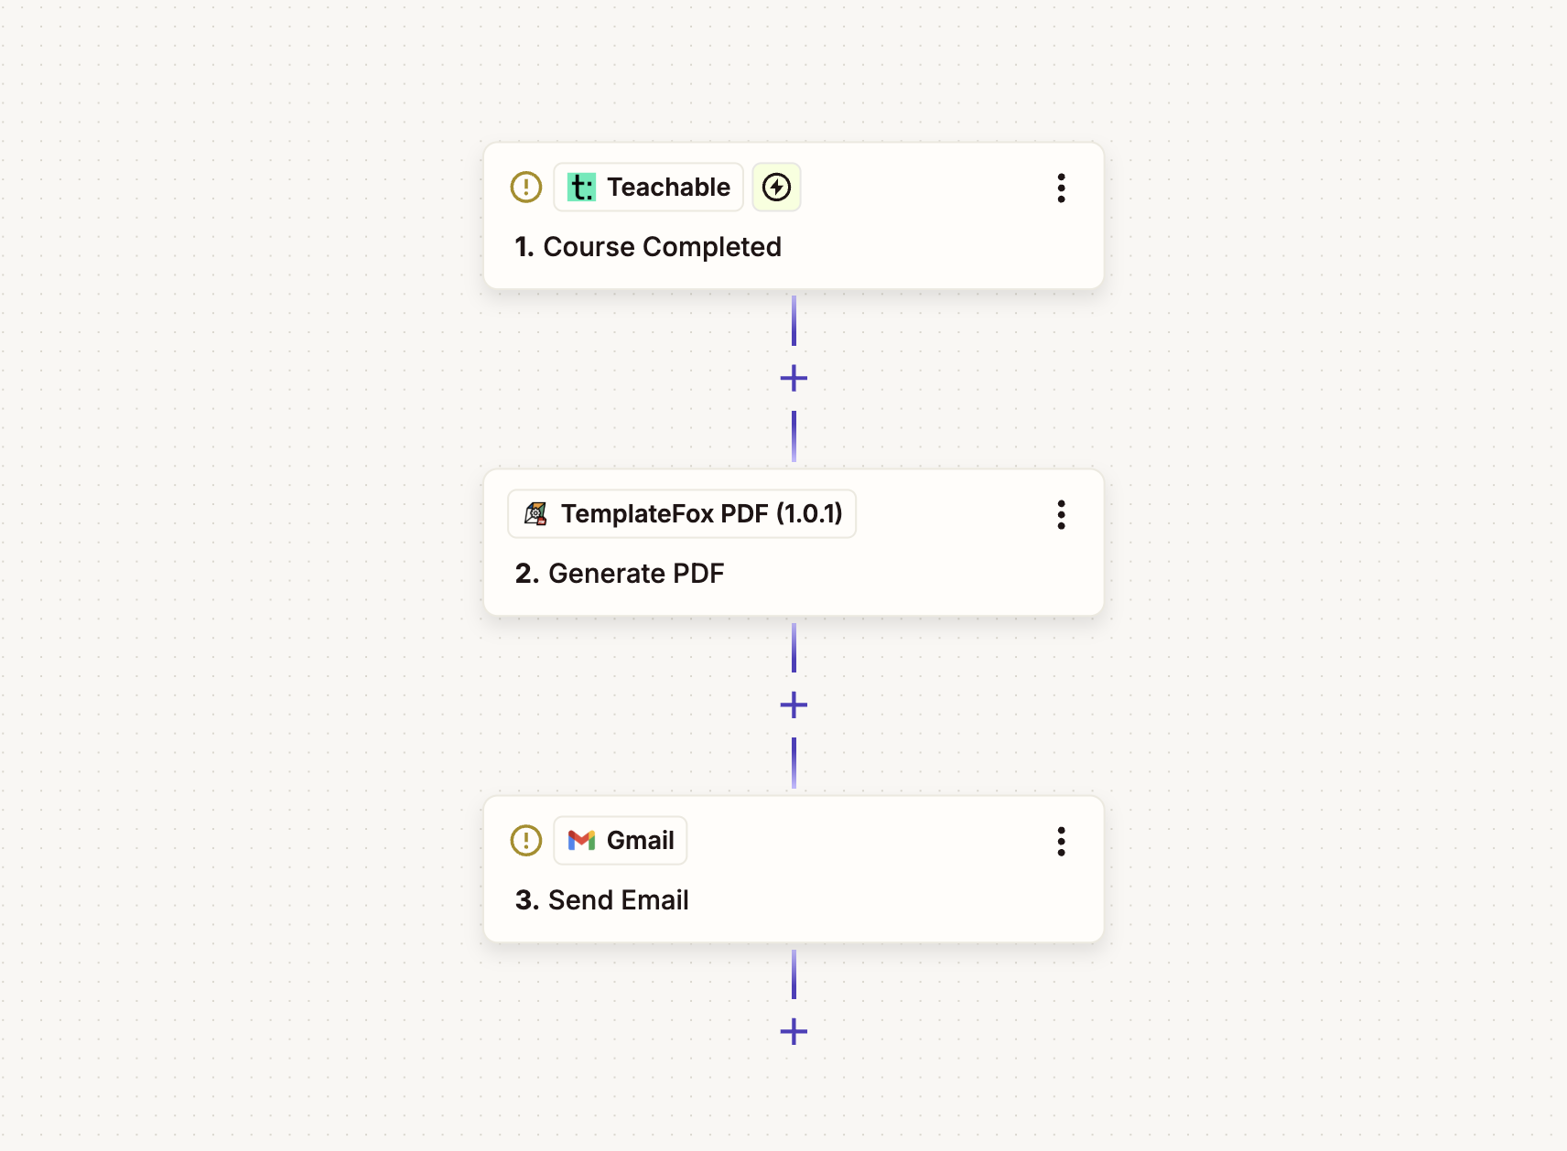Image resolution: width=1567 pixels, height=1151 pixels.
Task: Click the TemplateFox PDF (1.0.1) label
Action: coord(703,513)
